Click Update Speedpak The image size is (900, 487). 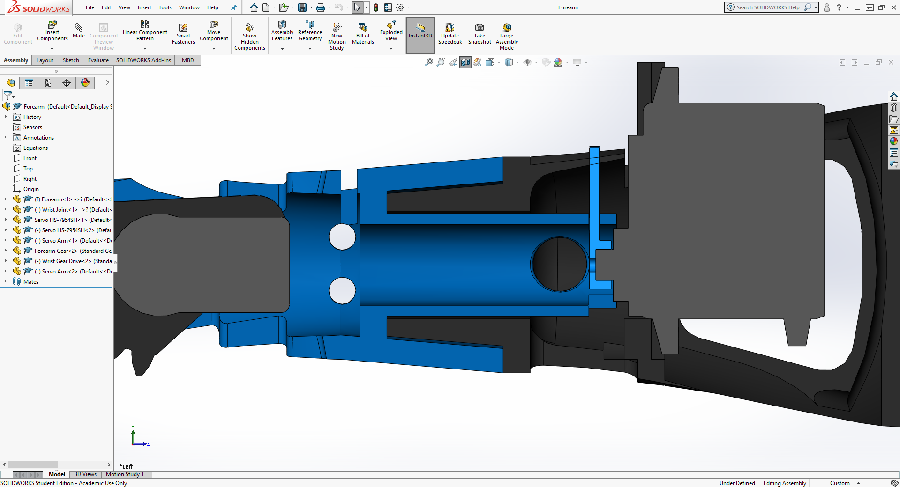[x=450, y=34]
